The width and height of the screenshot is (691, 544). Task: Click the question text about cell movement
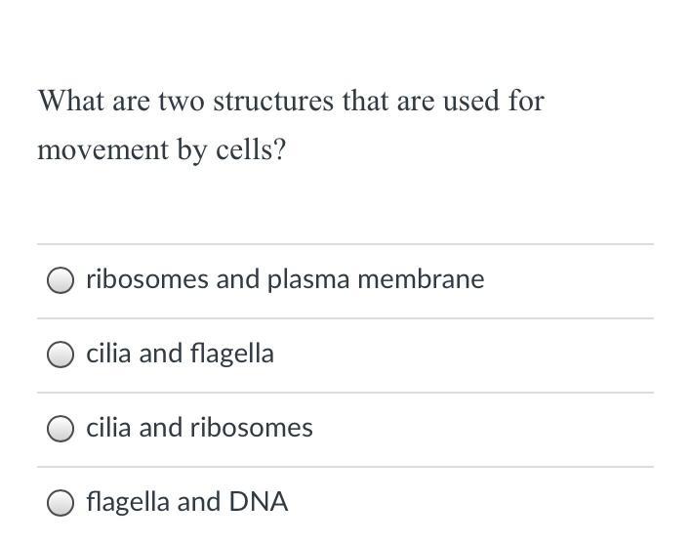point(291,125)
